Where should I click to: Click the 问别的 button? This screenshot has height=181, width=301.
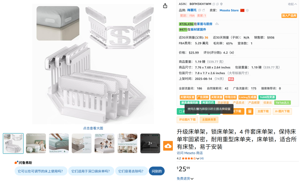click(x=157, y=171)
